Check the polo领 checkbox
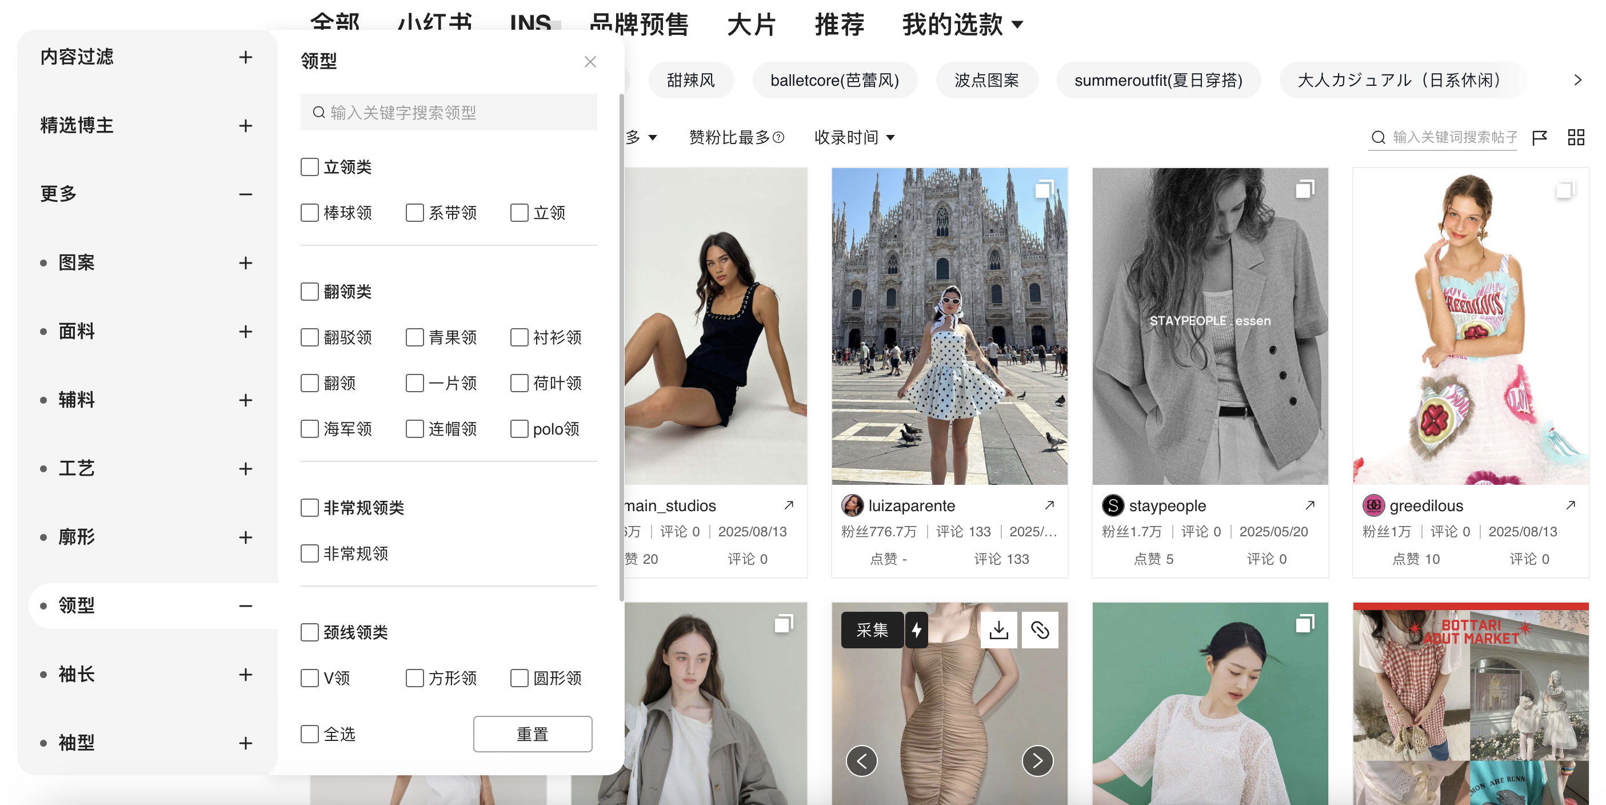Screen dimensions: 1606x805 pos(520,428)
